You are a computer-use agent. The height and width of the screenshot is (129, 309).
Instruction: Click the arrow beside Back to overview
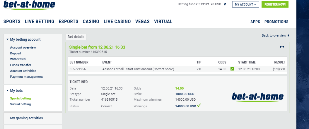click(288, 35)
